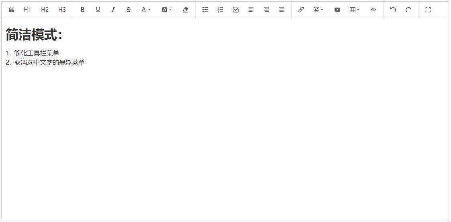This screenshot has width=451, height=222.
Task: Expand the image insert dropdown
Action: point(318,10)
